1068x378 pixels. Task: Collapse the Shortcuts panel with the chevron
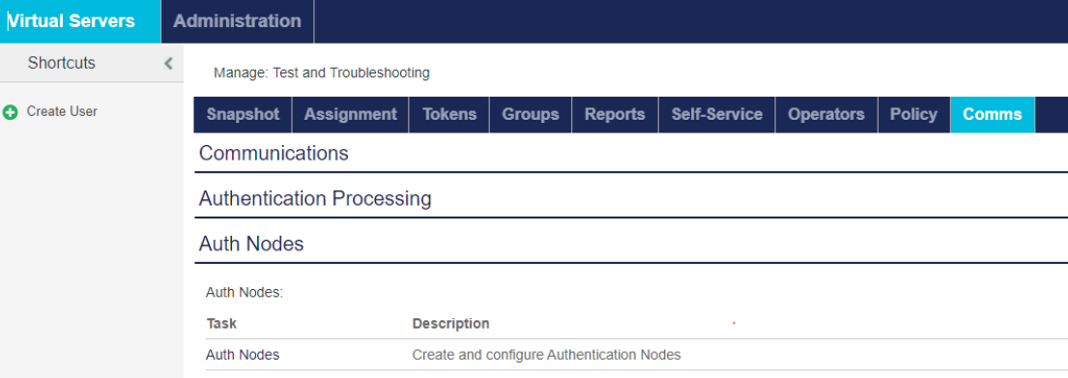168,64
